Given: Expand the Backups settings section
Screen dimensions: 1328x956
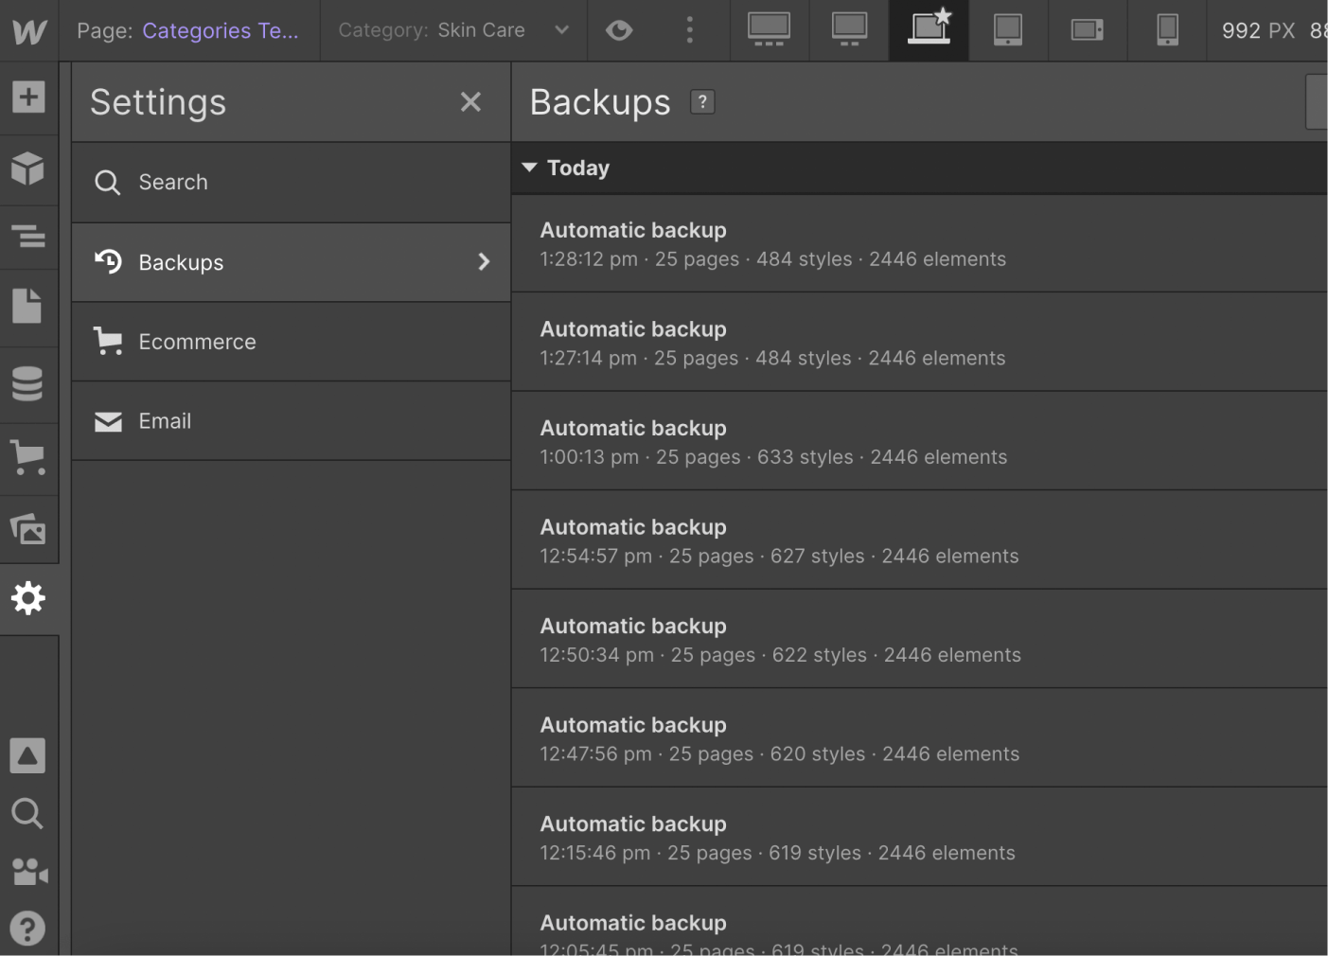Looking at the screenshot, I should pos(291,262).
